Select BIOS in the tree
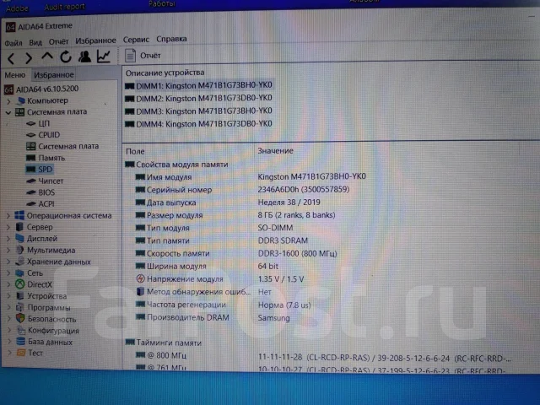 [x=40, y=192]
